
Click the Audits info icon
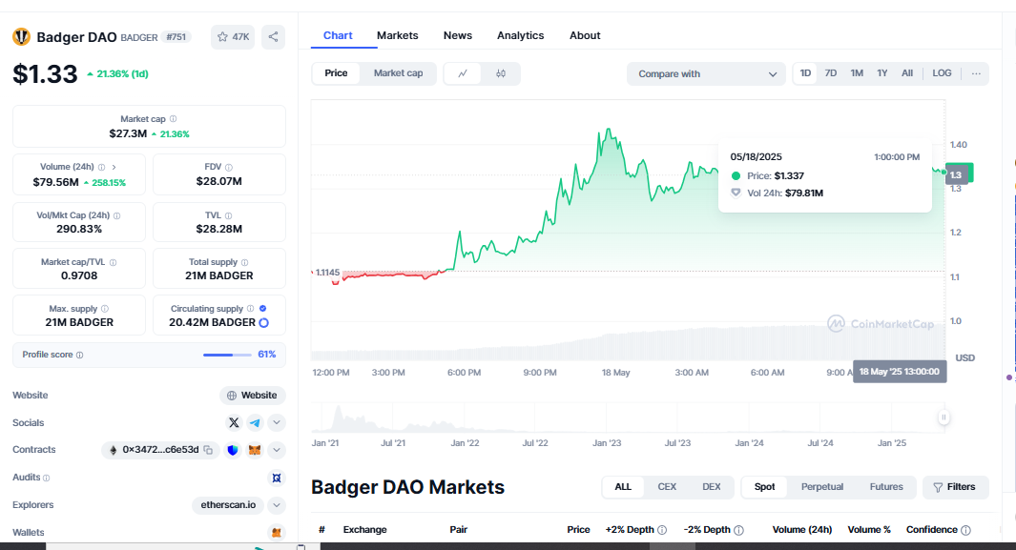click(x=46, y=479)
